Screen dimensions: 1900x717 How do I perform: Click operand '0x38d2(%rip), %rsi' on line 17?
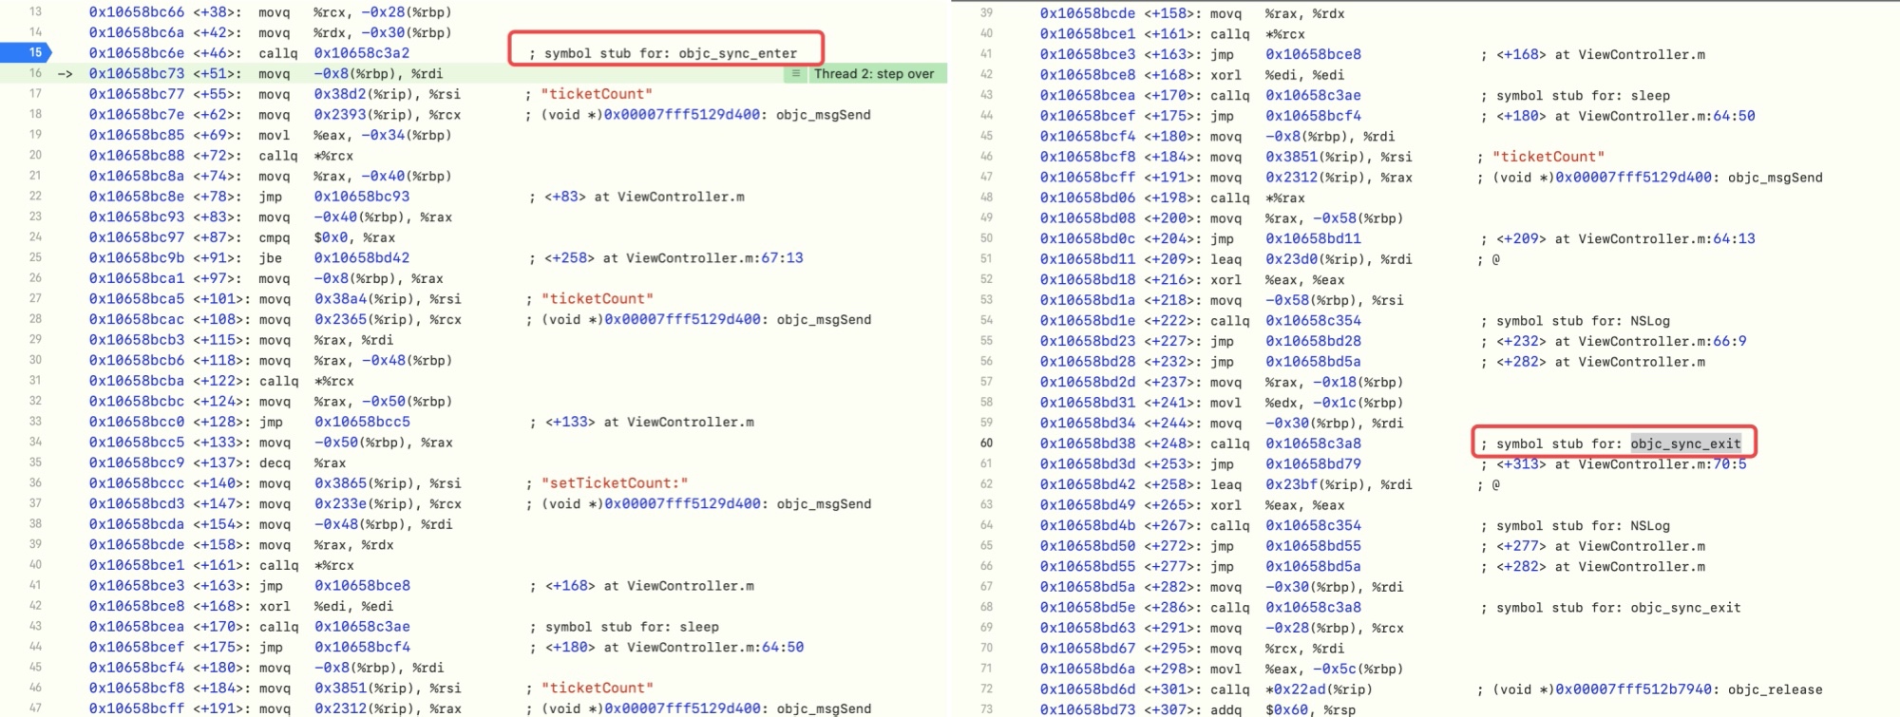tap(388, 94)
